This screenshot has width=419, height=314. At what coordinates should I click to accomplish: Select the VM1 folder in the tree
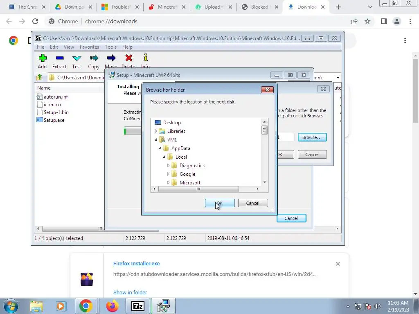pyautogui.click(x=172, y=140)
